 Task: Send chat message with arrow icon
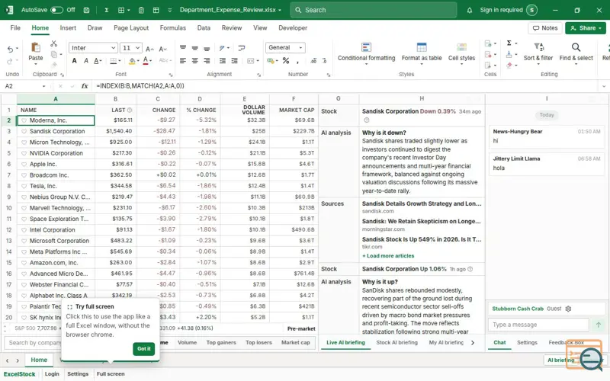tap(599, 325)
